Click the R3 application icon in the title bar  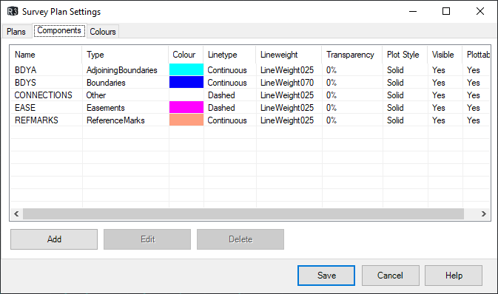(x=13, y=12)
